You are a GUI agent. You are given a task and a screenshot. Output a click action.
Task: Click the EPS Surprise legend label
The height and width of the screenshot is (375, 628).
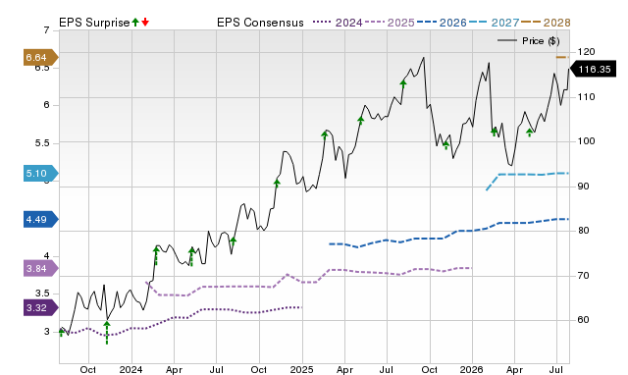click(x=94, y=23)
